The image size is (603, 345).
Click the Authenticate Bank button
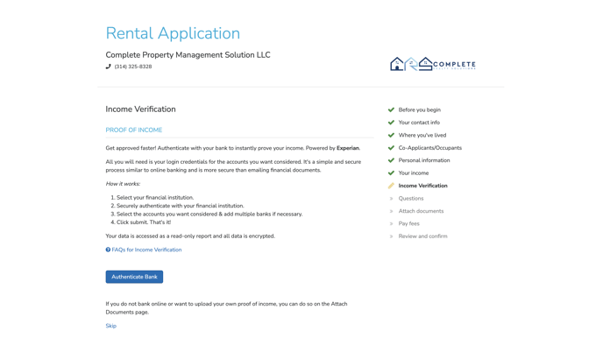[x=134, y=277]
